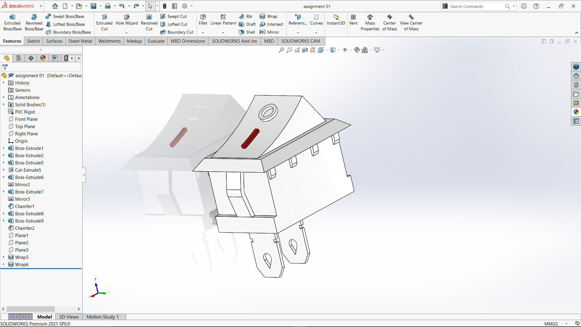Open the DisplayManager appearance tab
Screen dimensions: 581x327
43,58
